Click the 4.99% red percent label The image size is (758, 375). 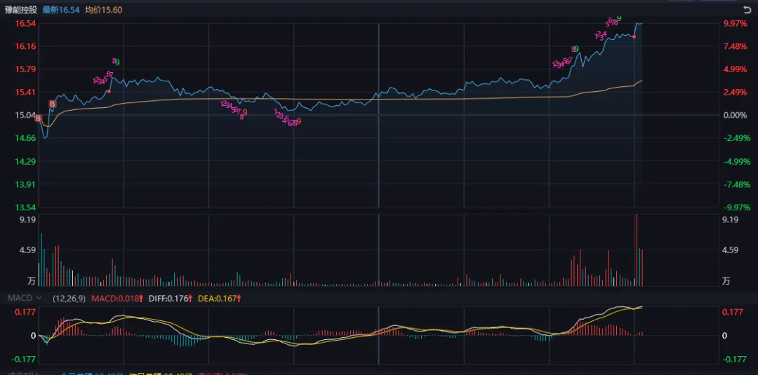tap(736, 69)
